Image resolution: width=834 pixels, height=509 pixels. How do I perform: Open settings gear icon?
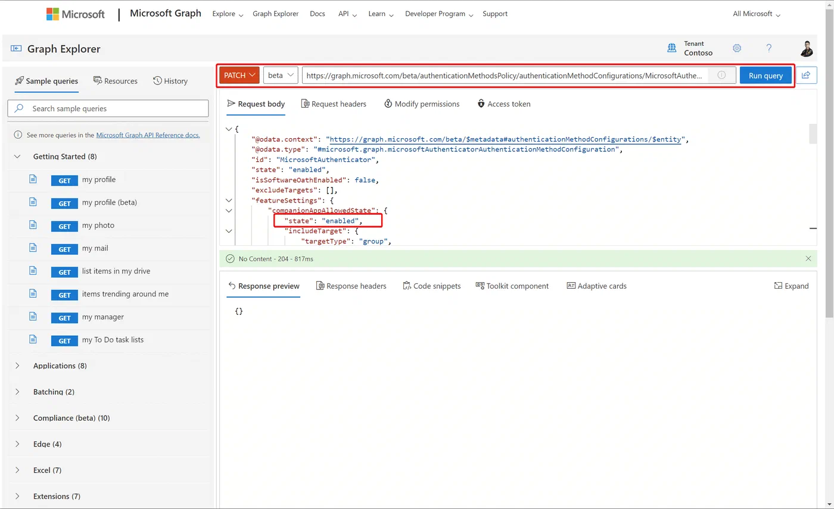point(737,48)
